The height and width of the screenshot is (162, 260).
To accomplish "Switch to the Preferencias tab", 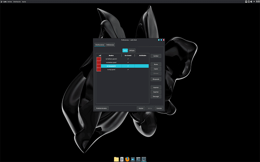I will 110,45.
